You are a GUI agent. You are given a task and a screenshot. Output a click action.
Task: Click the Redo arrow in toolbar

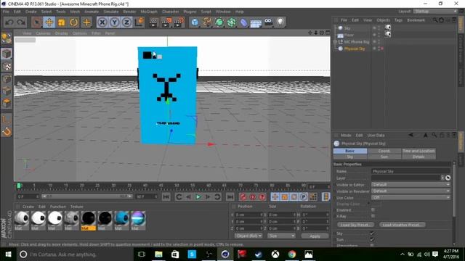tap(21, 22)
